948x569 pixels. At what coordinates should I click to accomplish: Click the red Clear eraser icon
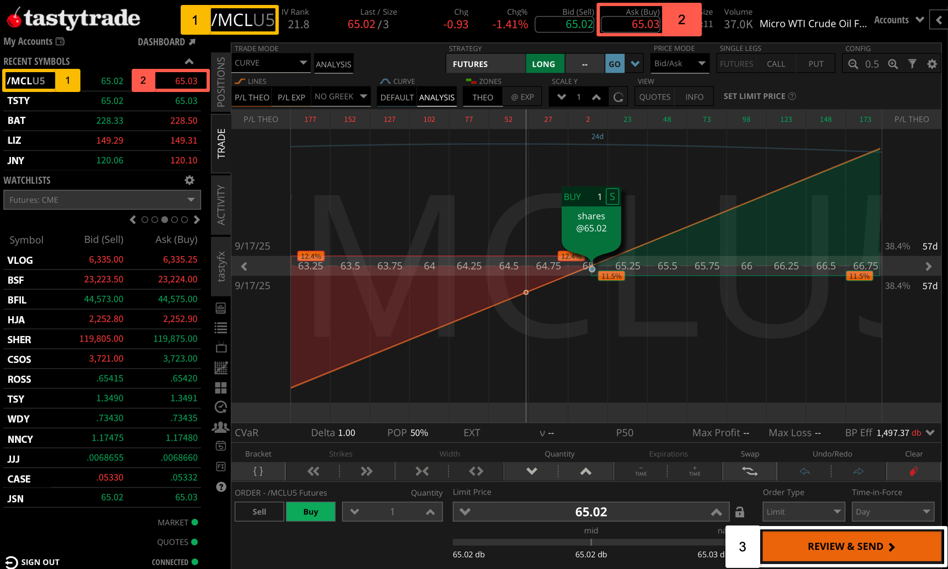point(913,471)
